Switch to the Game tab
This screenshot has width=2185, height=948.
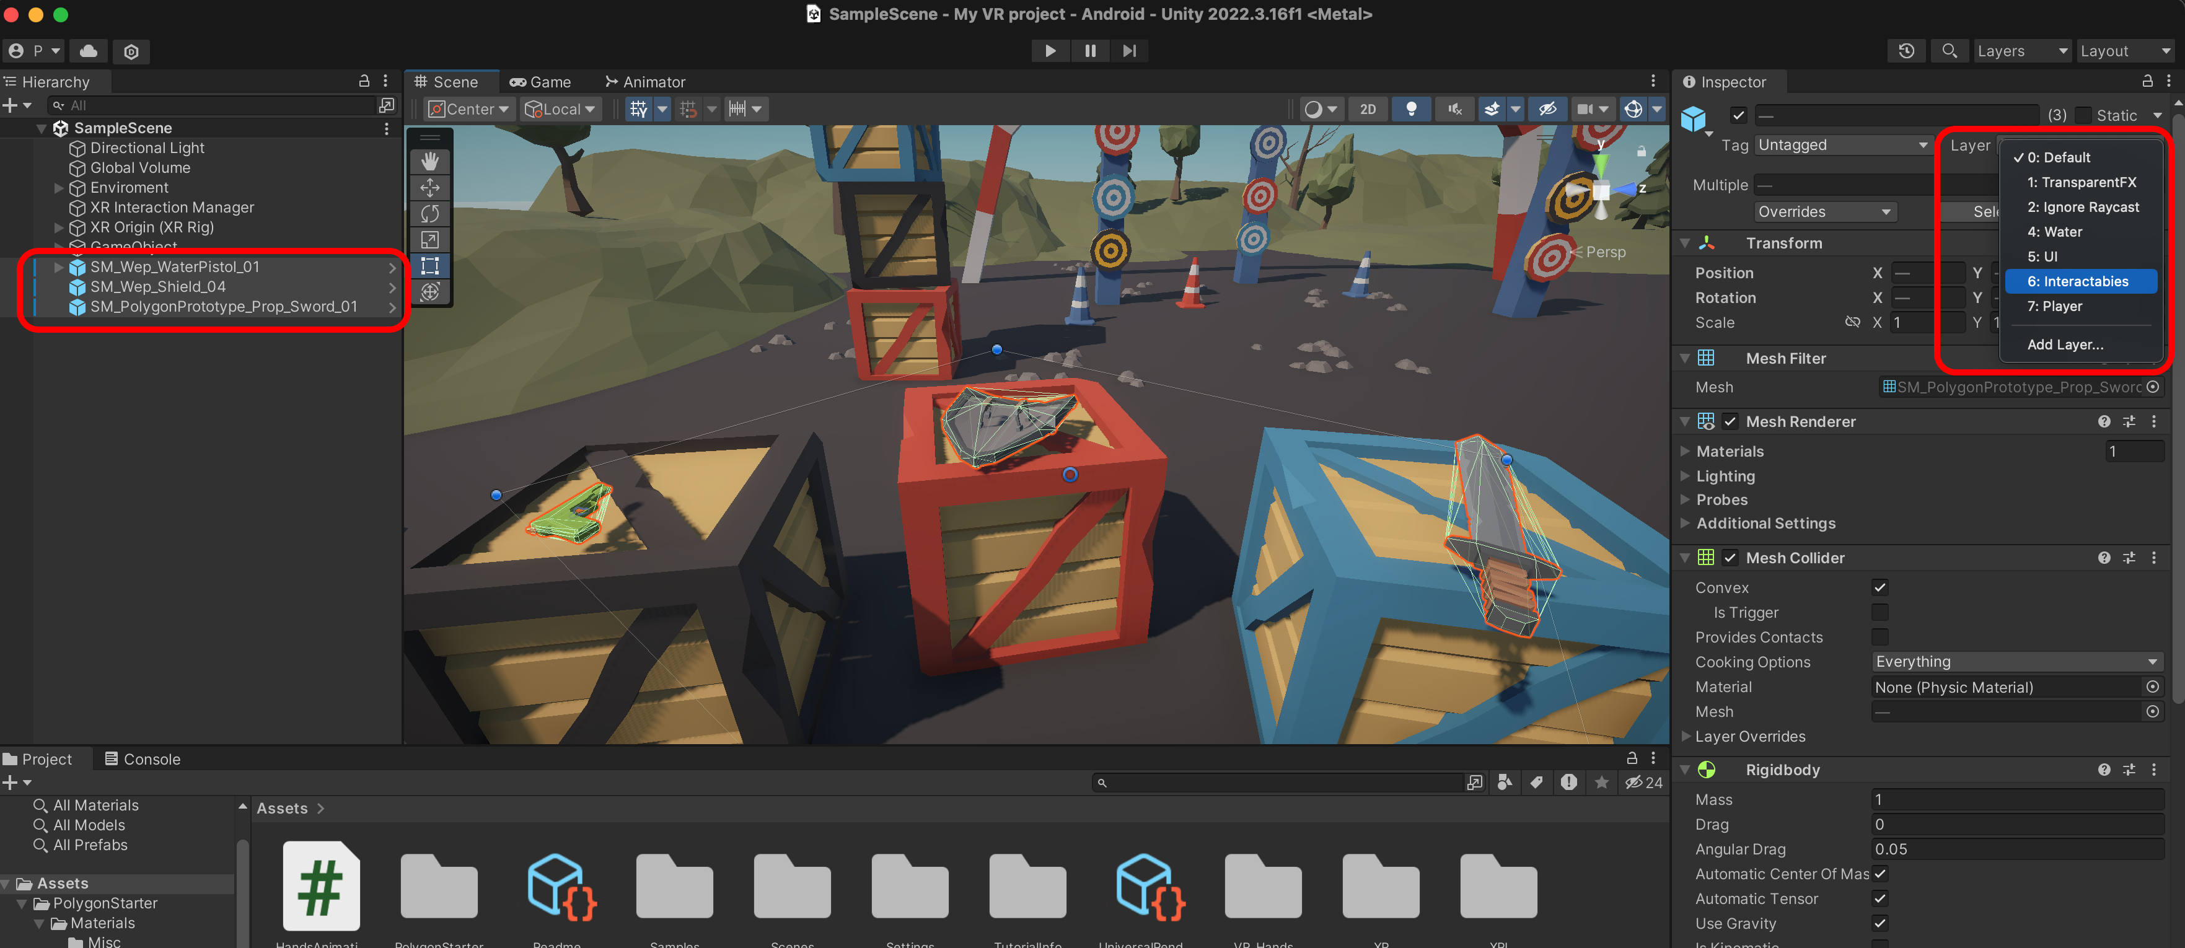[x=540, y=82]
